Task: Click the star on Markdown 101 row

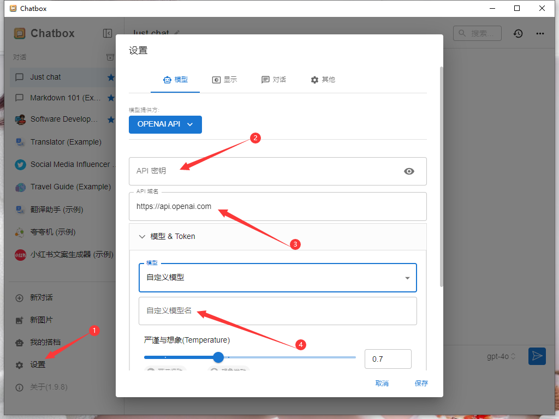Action: 111,98
